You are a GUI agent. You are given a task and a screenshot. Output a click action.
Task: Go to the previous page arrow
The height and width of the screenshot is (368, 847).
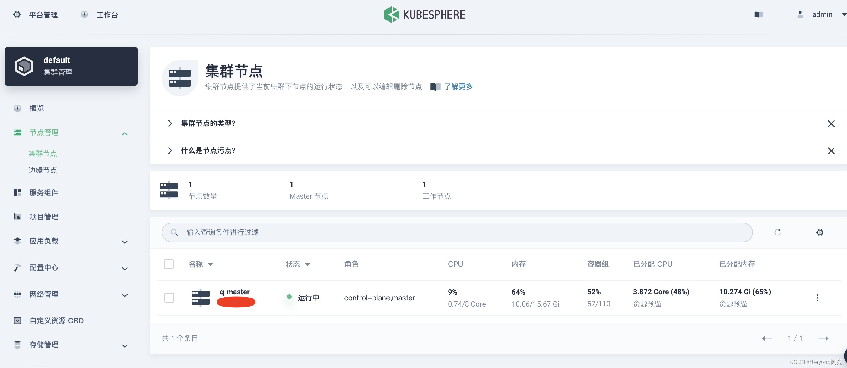767,338
